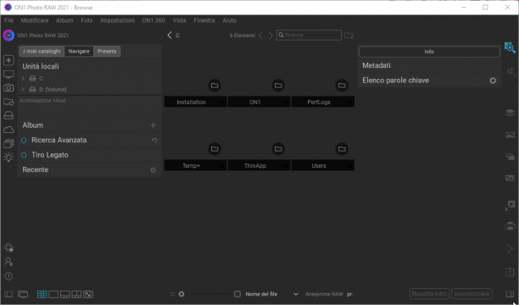The height and width of the screenshot is (305, 519).
Task: Open the Finestra menu
Action: coord(204,20)
